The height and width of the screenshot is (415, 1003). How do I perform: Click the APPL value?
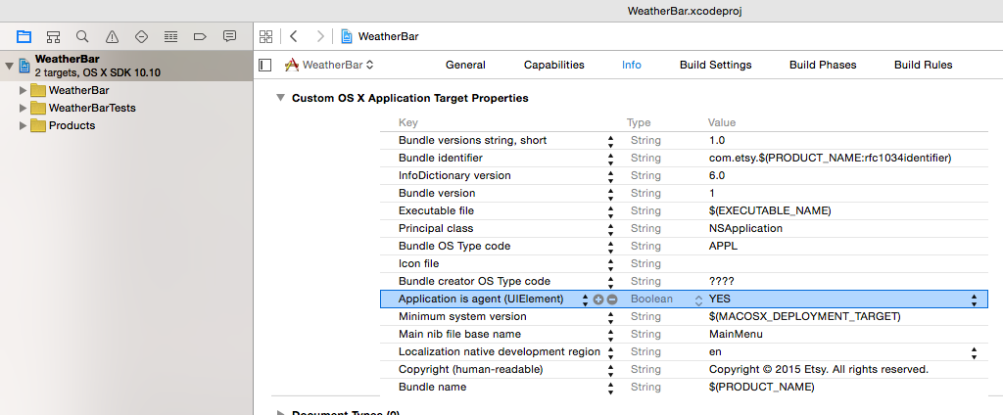[x=724, y=247]
